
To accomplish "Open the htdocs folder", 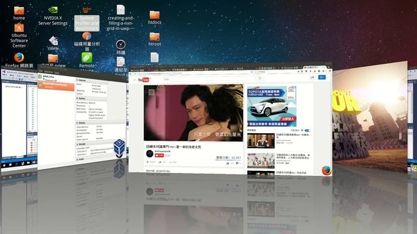I will 154,18.
